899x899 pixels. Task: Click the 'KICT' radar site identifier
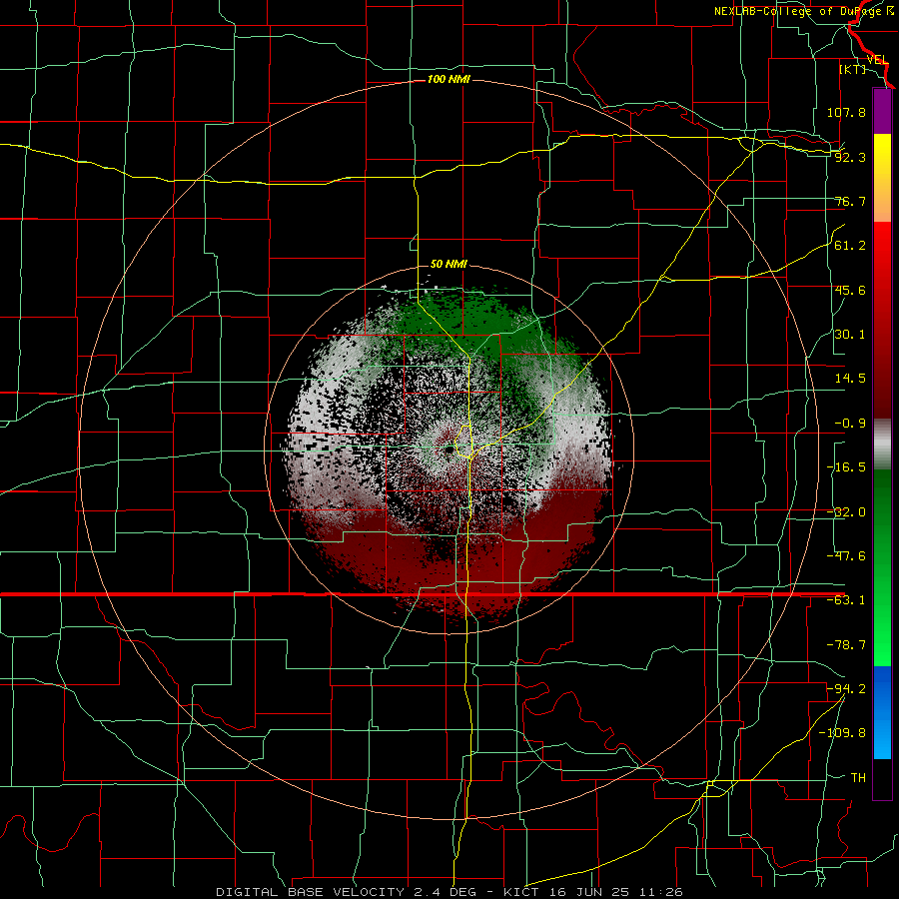click(521, 892)
